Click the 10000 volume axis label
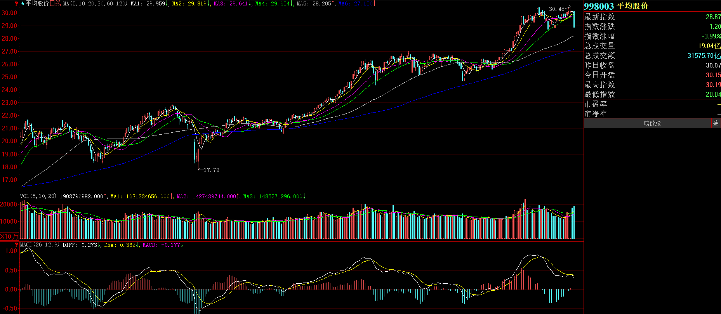This screenshot has width=721, height=314. (x=9, y=221)
